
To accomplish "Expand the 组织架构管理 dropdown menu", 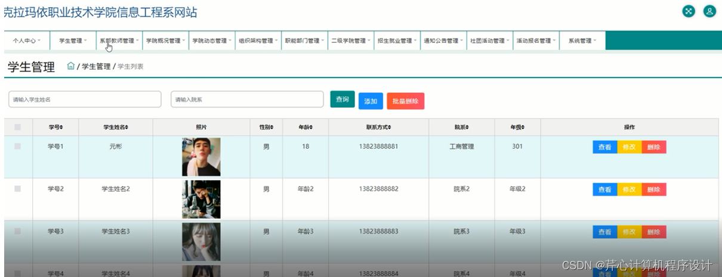I will coord(258,41).
